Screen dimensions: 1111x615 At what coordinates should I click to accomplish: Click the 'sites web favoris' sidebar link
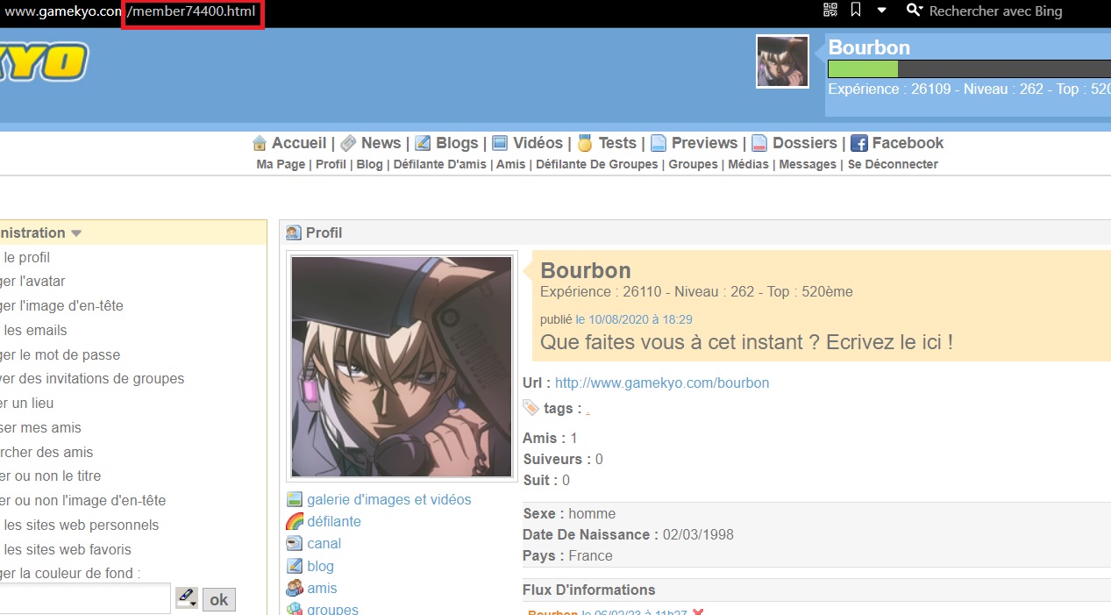coord(66,549)
